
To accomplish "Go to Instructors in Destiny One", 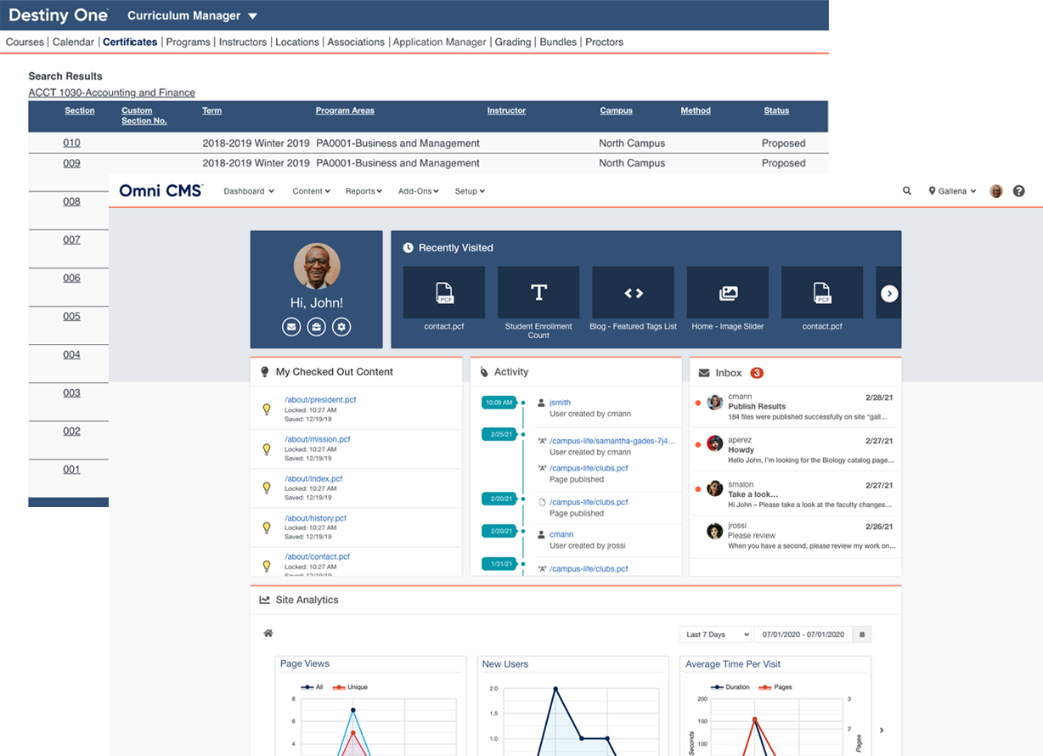I will (x=243, y=42).
